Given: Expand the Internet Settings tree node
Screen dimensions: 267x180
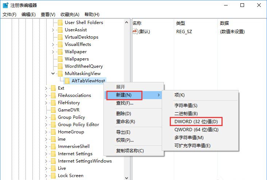Looking at the screenshot, I should 46,154.
